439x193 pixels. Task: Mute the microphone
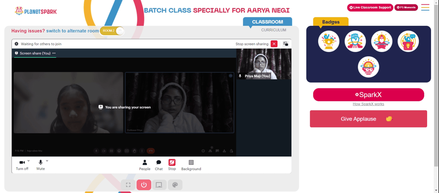40,165
